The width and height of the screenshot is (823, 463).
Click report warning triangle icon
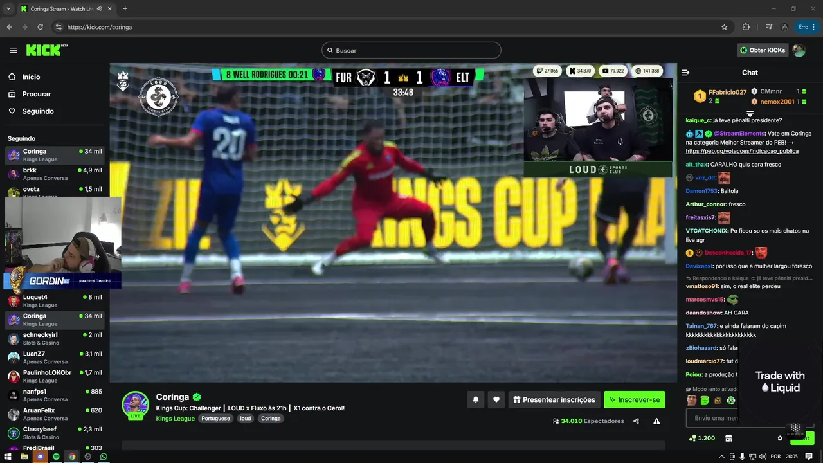click(x=656, y=421)
